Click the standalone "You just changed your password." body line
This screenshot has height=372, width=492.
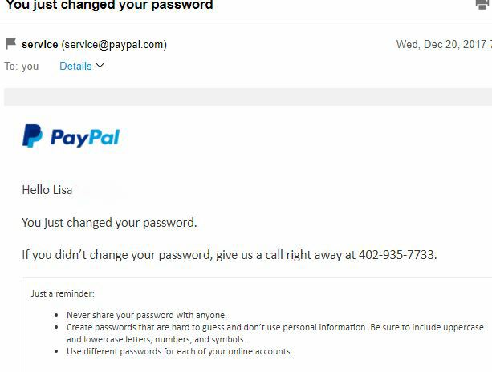[109, 222]
